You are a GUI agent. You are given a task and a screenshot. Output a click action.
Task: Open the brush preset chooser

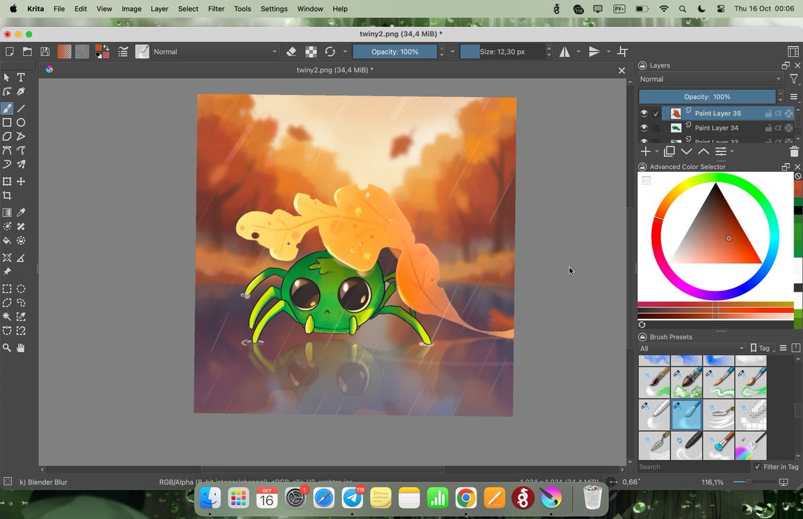pyautogui.click(x=142, y=51)
